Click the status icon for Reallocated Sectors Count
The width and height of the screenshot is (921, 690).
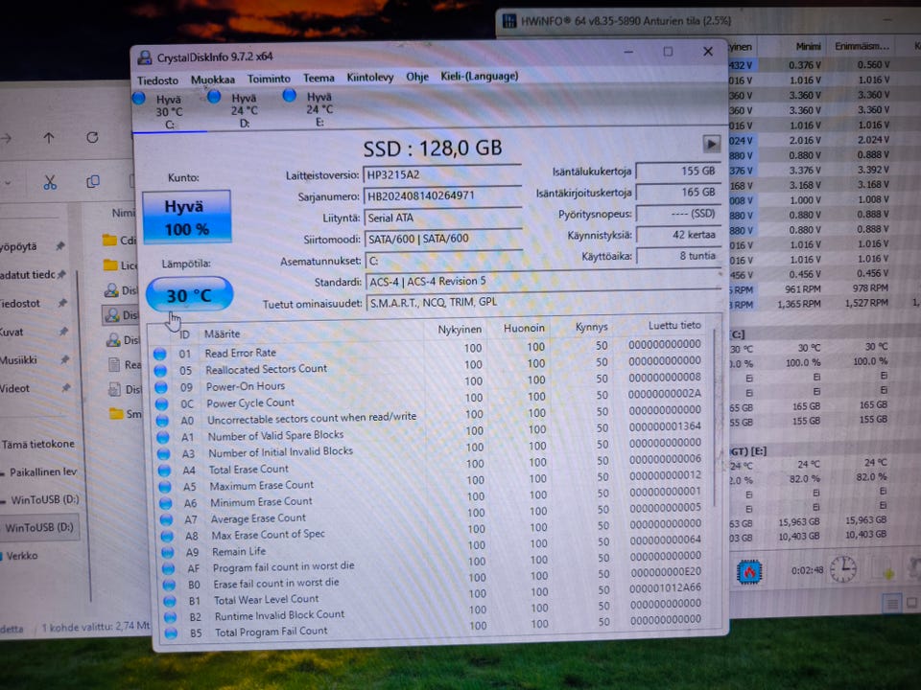coord(160,371)
